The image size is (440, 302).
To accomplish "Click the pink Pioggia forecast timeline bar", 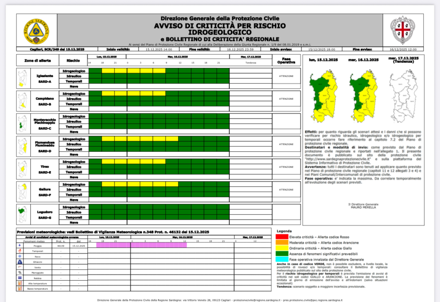I will [141, 245].
